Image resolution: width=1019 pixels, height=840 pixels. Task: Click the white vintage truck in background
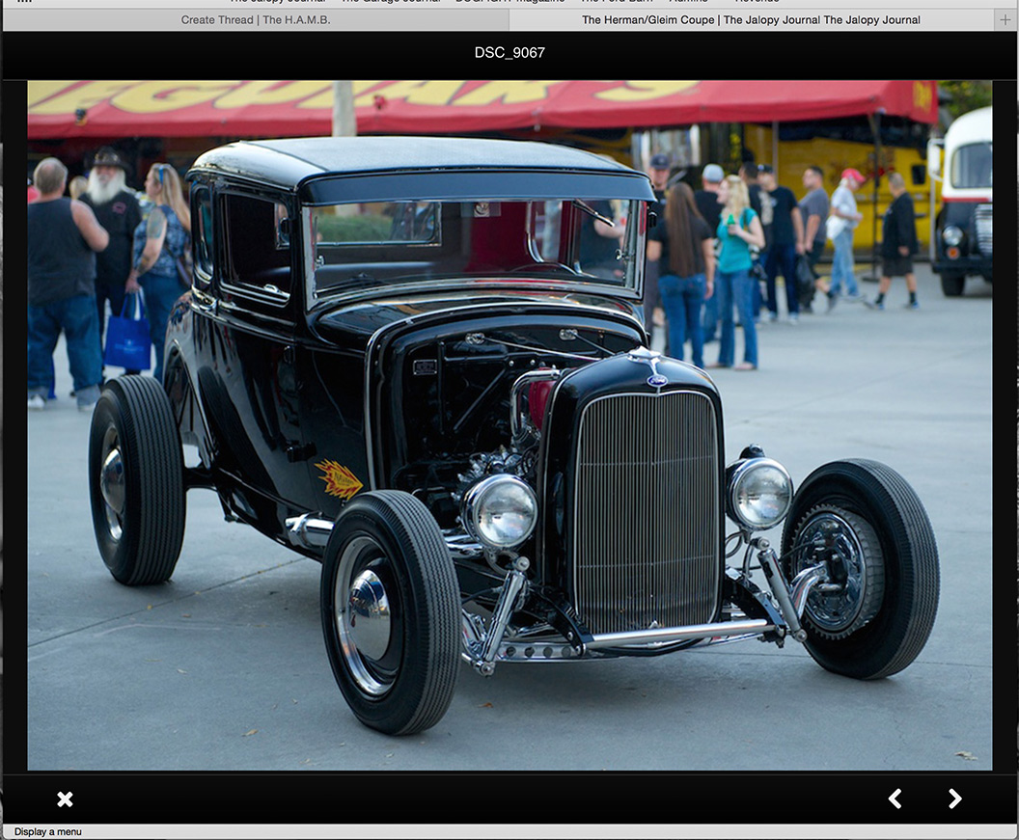pos(965,203)
